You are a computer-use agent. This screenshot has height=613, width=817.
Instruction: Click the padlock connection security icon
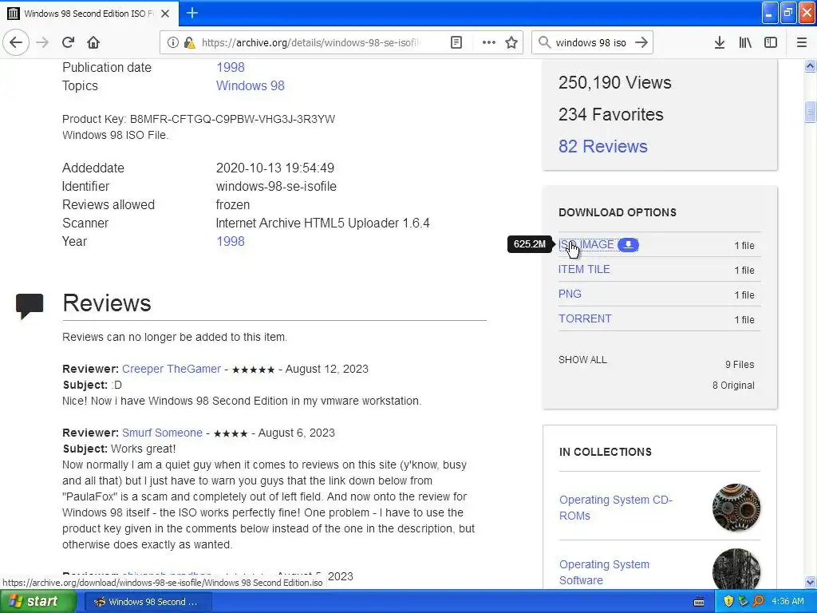click(x=190, y=42)
